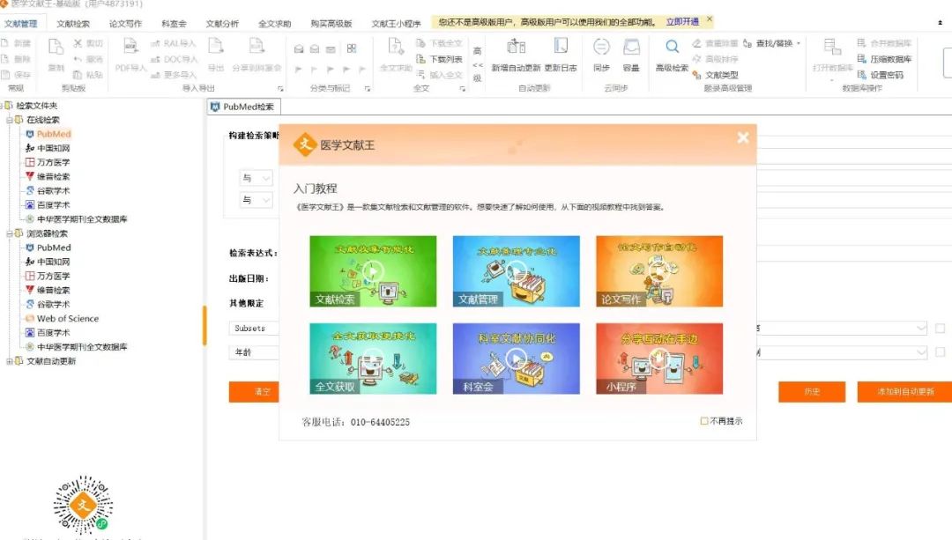Click the first envelope mark icon in 分类与标记
The height and width of the screenshot is (540, 952).
click(x=299, y=49)
